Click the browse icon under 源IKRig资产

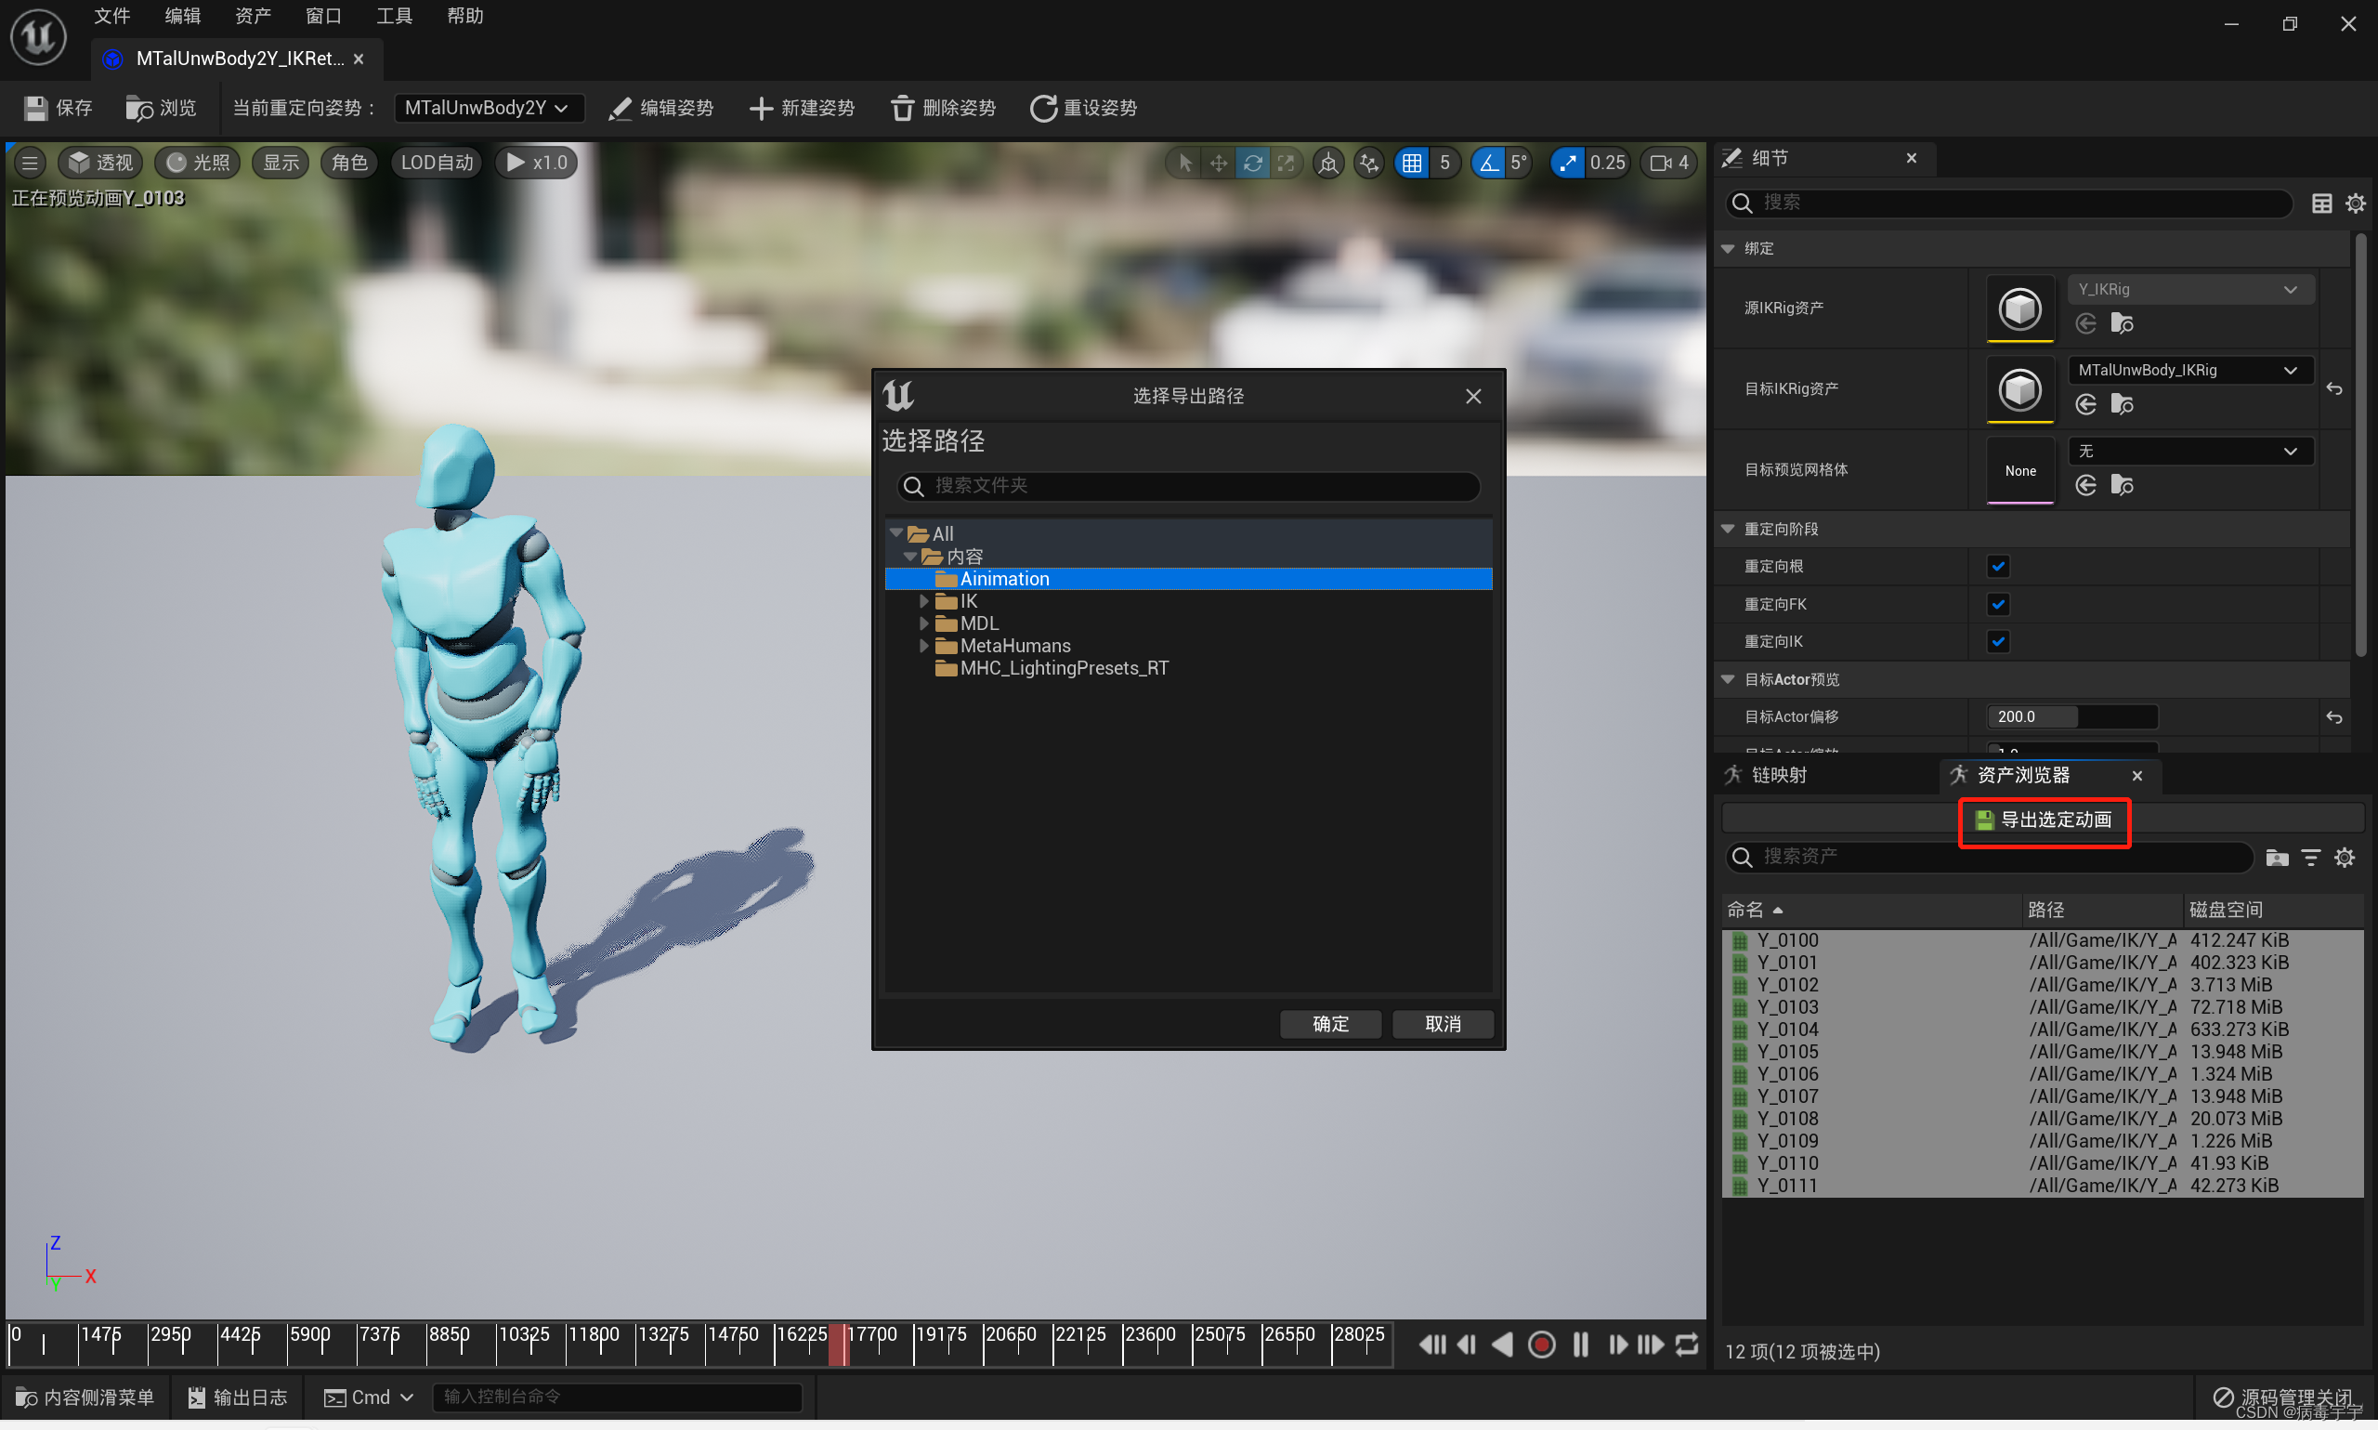2123,323
